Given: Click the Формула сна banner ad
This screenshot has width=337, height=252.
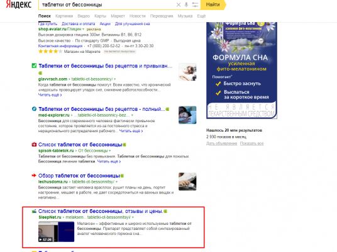Looking at the screenshot, I should coord(242,70).
